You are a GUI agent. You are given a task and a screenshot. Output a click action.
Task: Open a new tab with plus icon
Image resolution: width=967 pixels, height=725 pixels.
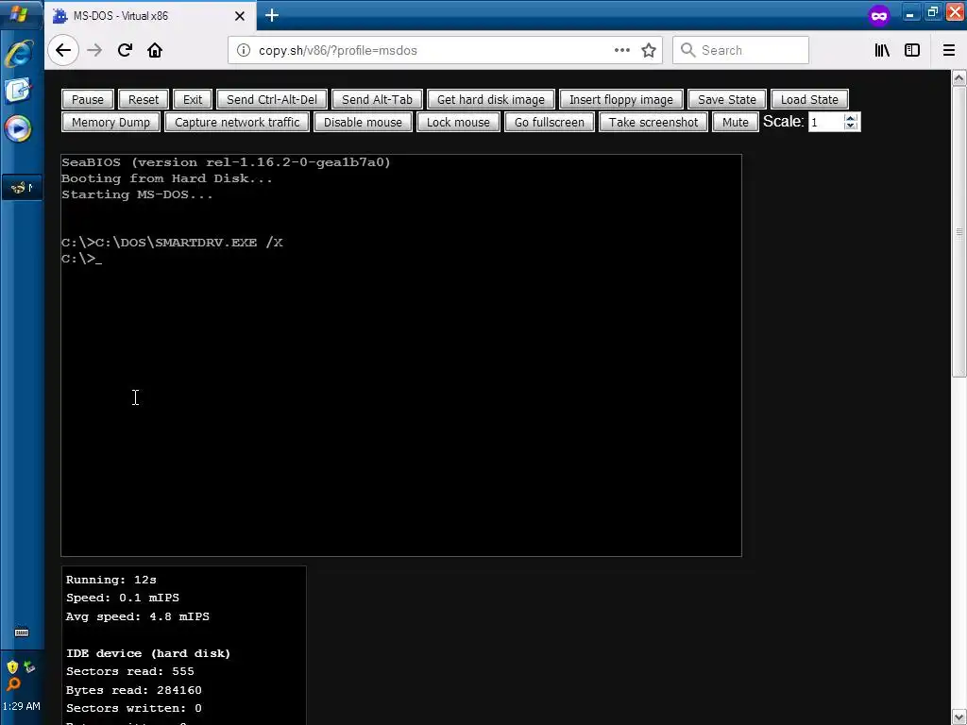[x=272, y=15]
